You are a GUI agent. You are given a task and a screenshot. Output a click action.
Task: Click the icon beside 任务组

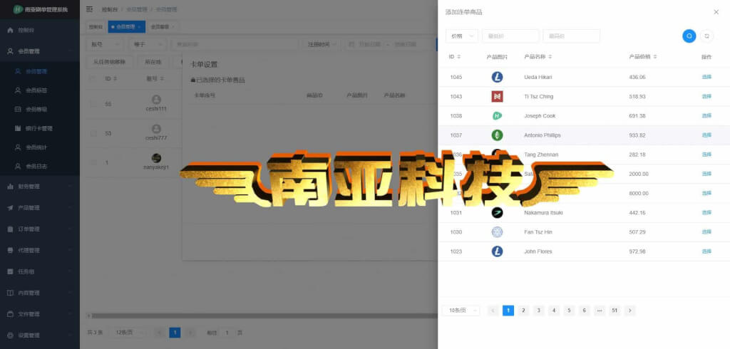pyautogui.click(x=10, y=271)
